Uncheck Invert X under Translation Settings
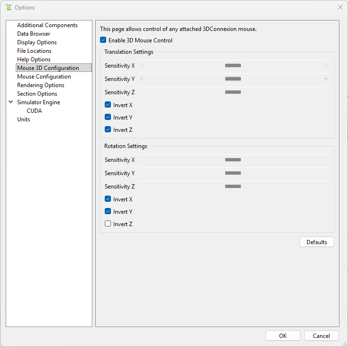Image resolution: width=348 pixels, height=347 pixels. (x=108, y=105)
